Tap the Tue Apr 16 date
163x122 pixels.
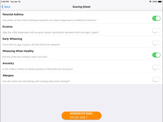(x=15, y=2)
